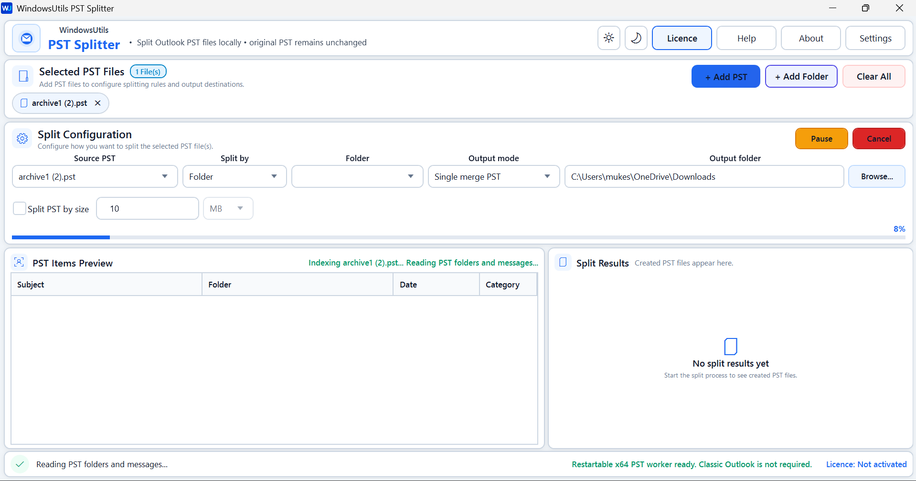Click the 1 File(s) count badge
This screenshot has height=481, width=916.
(148, 72)
